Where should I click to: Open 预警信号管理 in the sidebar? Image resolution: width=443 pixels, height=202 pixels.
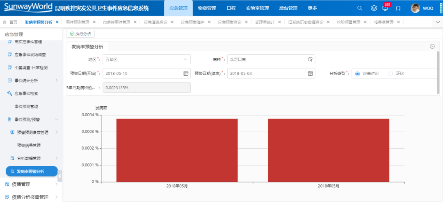click(29, 145)
